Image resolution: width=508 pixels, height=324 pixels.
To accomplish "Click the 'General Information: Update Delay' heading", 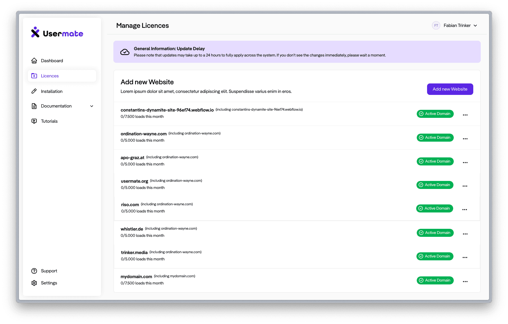I will point(169,49).
